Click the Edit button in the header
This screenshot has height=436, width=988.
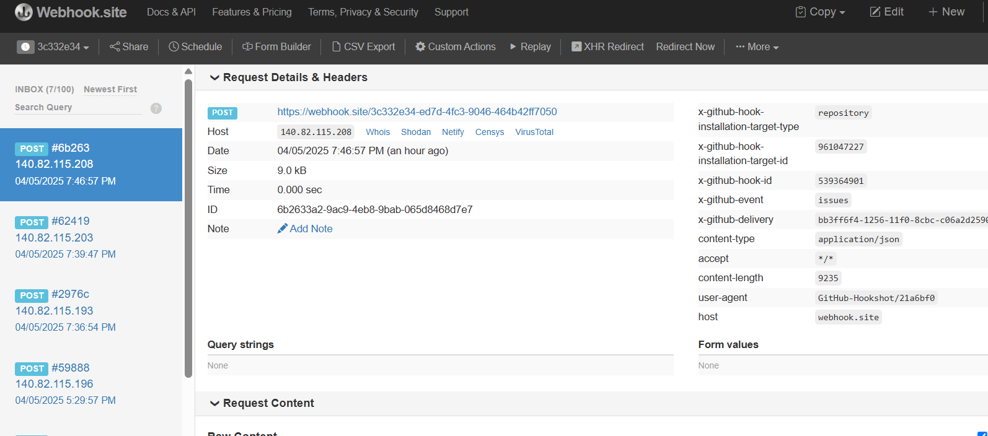887,12
